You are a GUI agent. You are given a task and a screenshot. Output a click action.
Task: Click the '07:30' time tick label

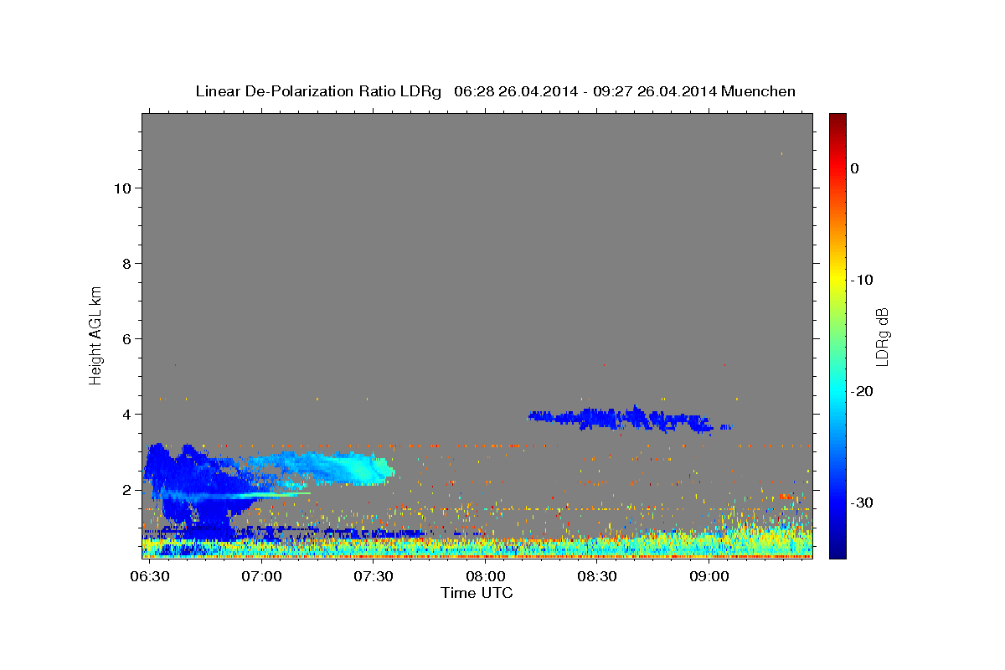tap(374, 577)
